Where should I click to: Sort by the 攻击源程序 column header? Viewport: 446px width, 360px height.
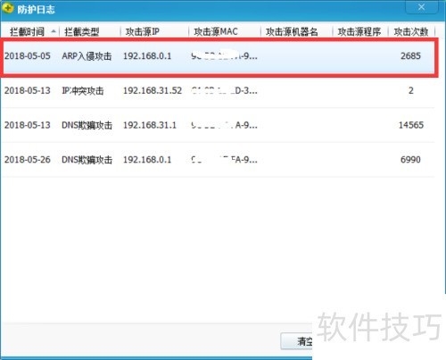359,31
